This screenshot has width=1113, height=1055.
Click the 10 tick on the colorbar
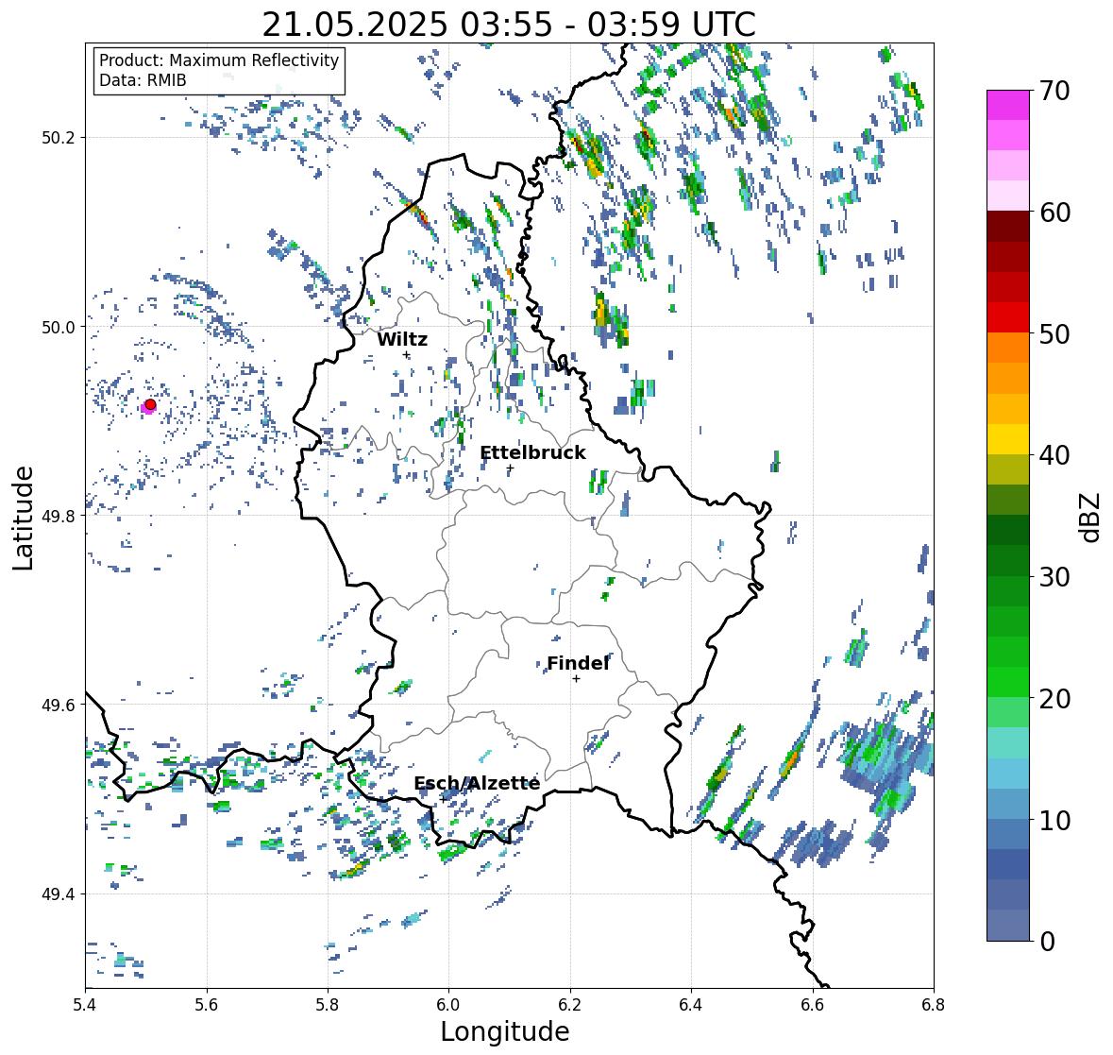click(1054, 820)
